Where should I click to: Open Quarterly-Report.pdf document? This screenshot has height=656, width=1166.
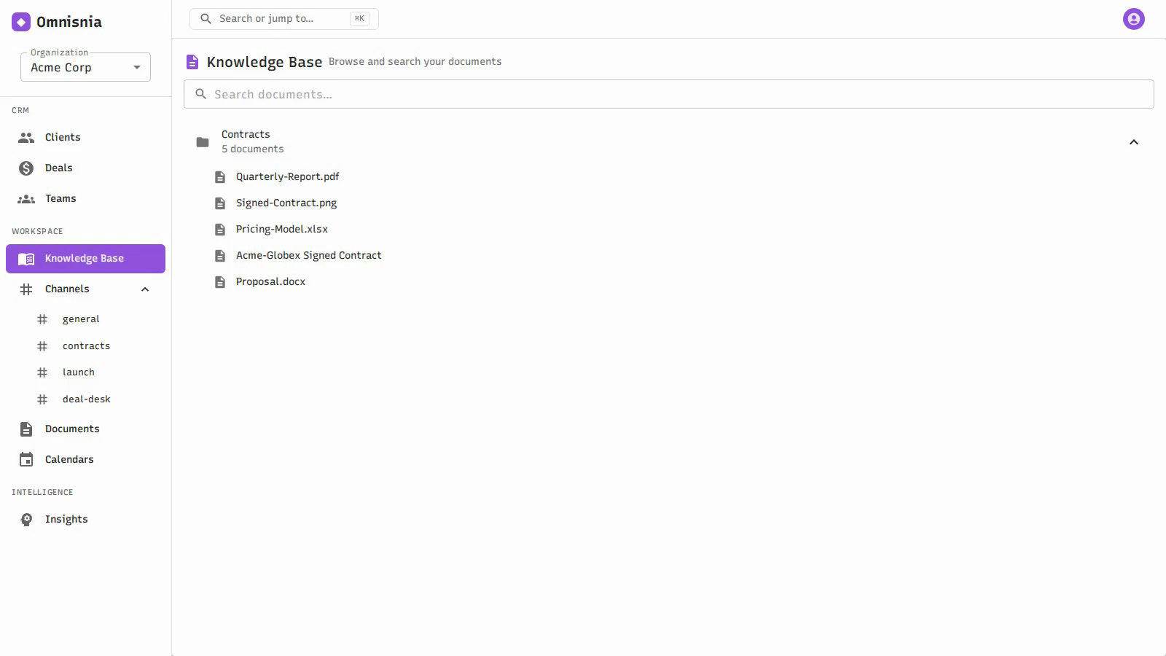click(x=288, y=176)
